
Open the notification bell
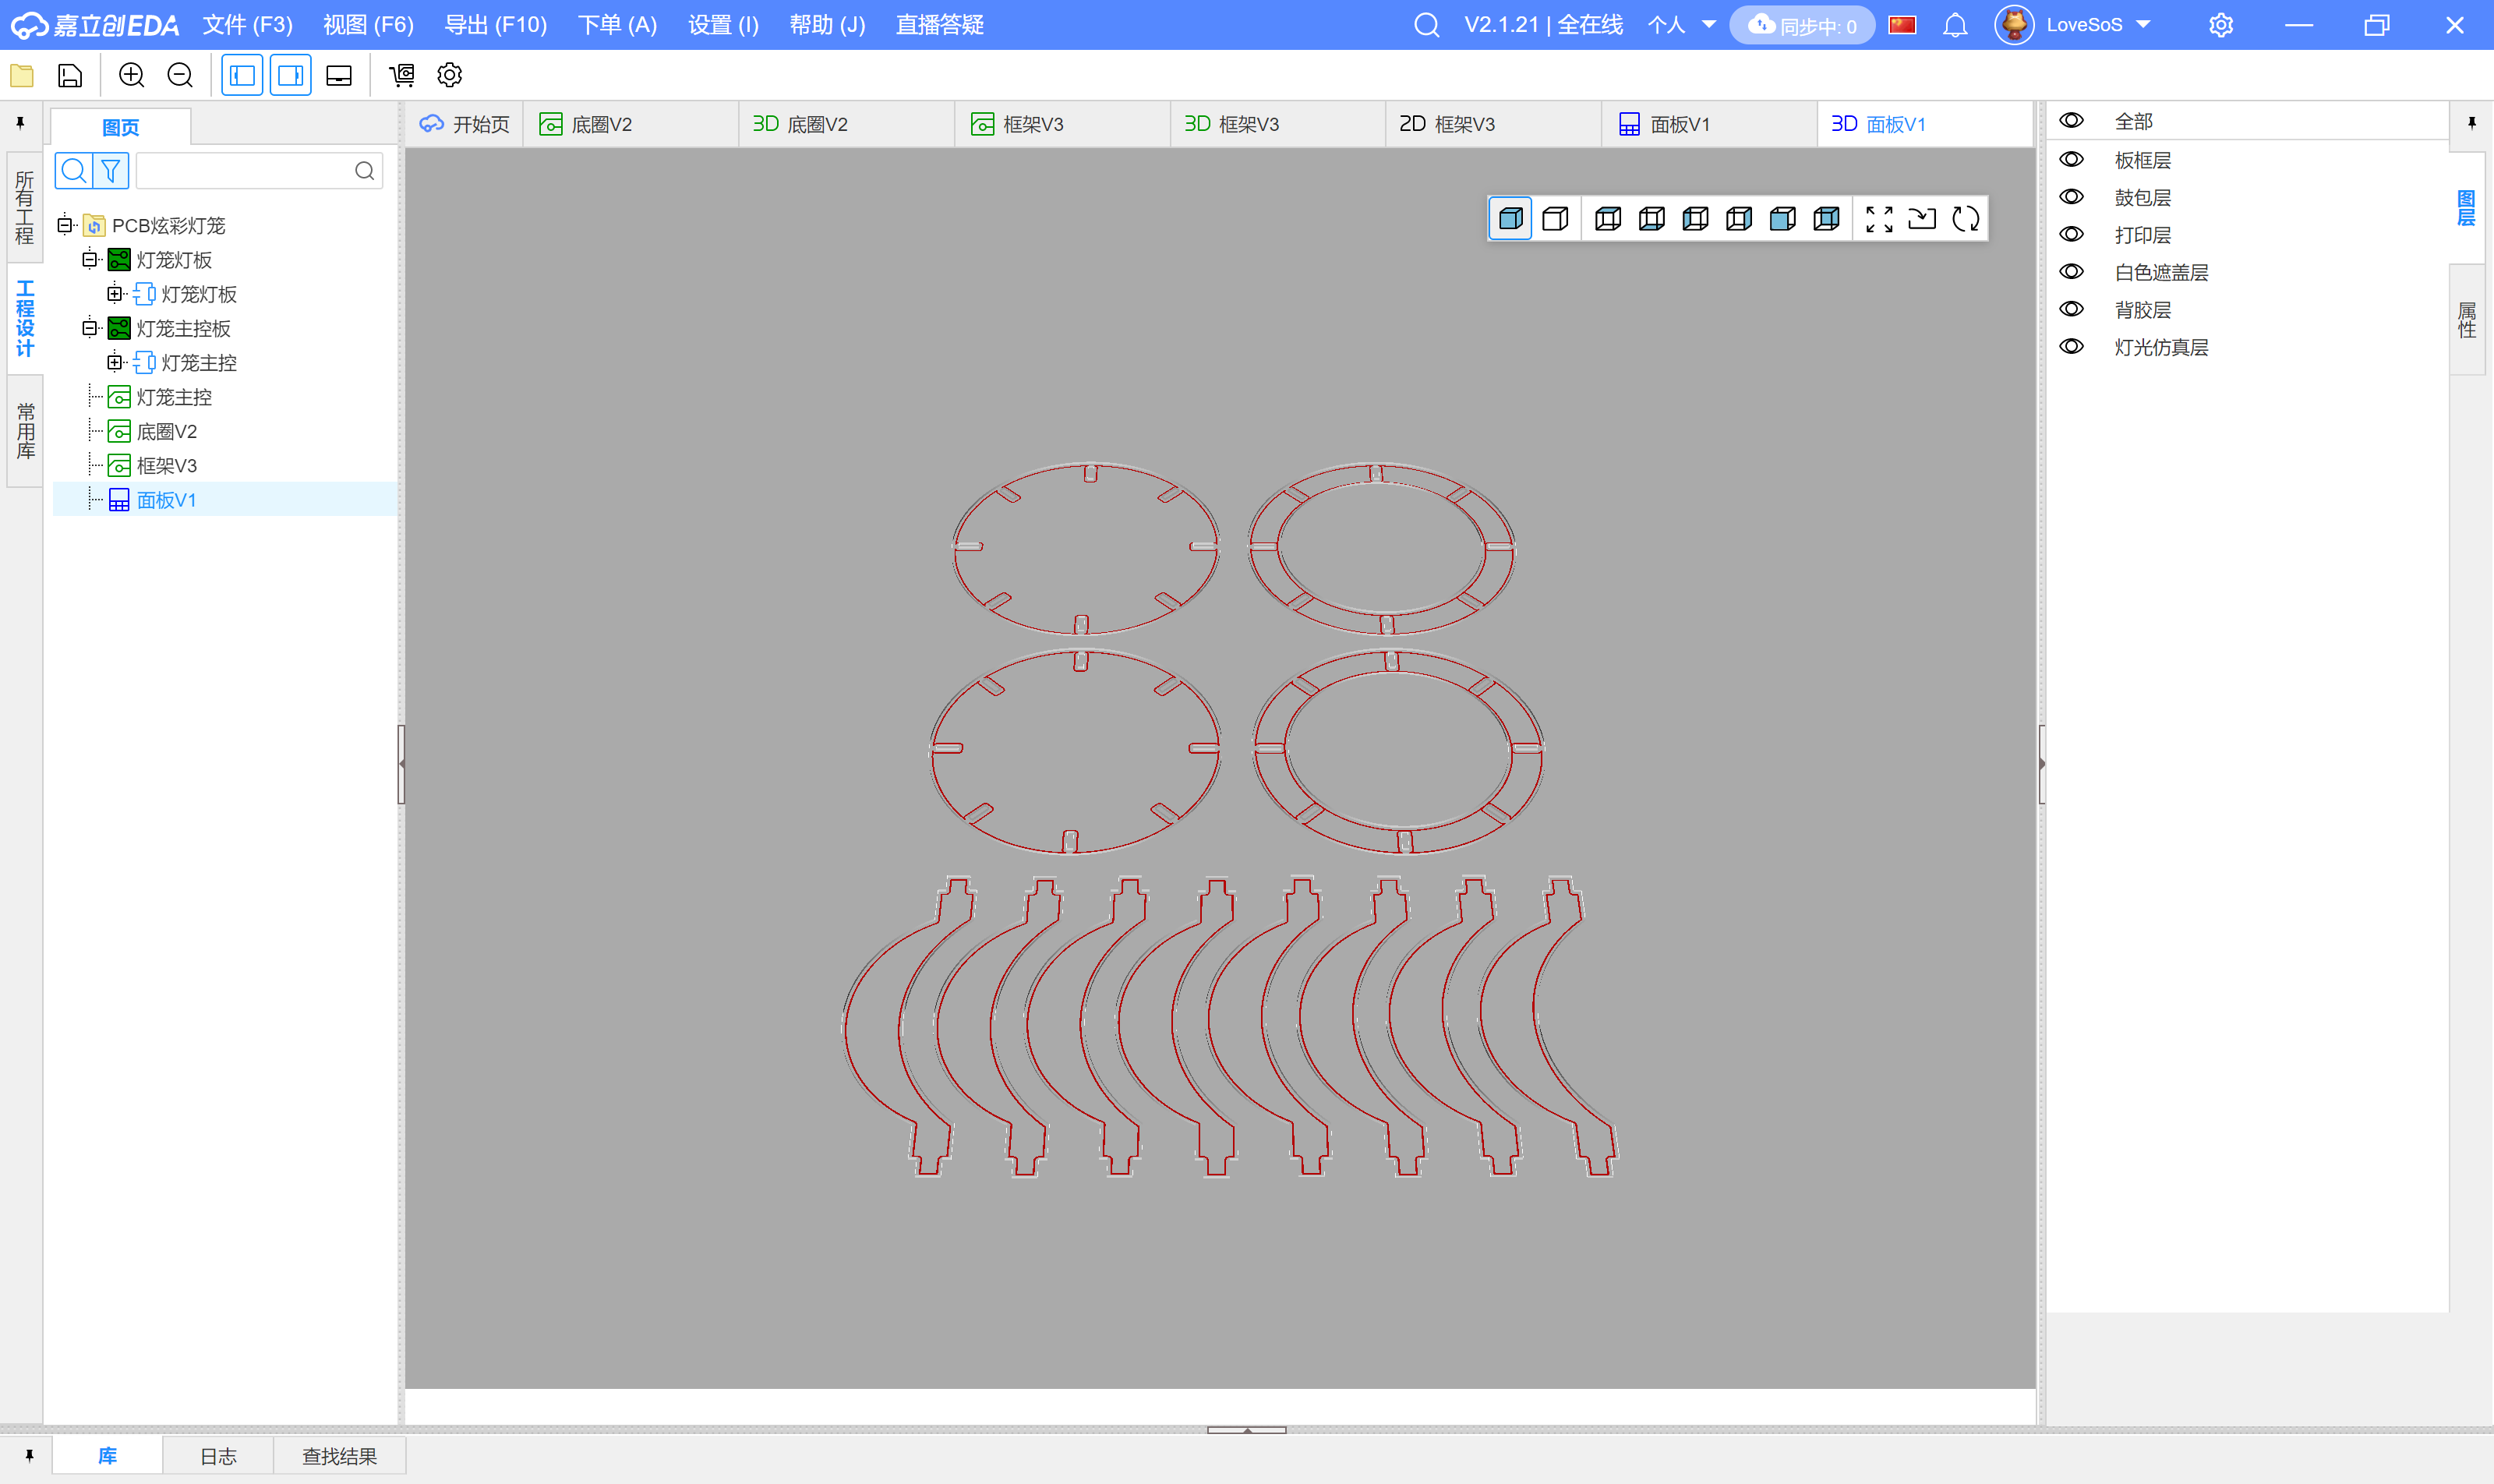1955,25
